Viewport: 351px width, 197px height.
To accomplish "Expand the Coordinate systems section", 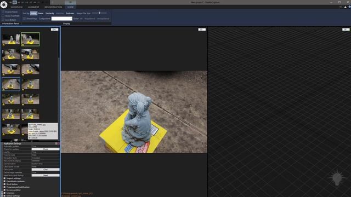I will pyautogui.click(x=4, y=181).
